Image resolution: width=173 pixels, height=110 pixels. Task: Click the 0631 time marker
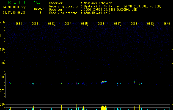(18, 24)
